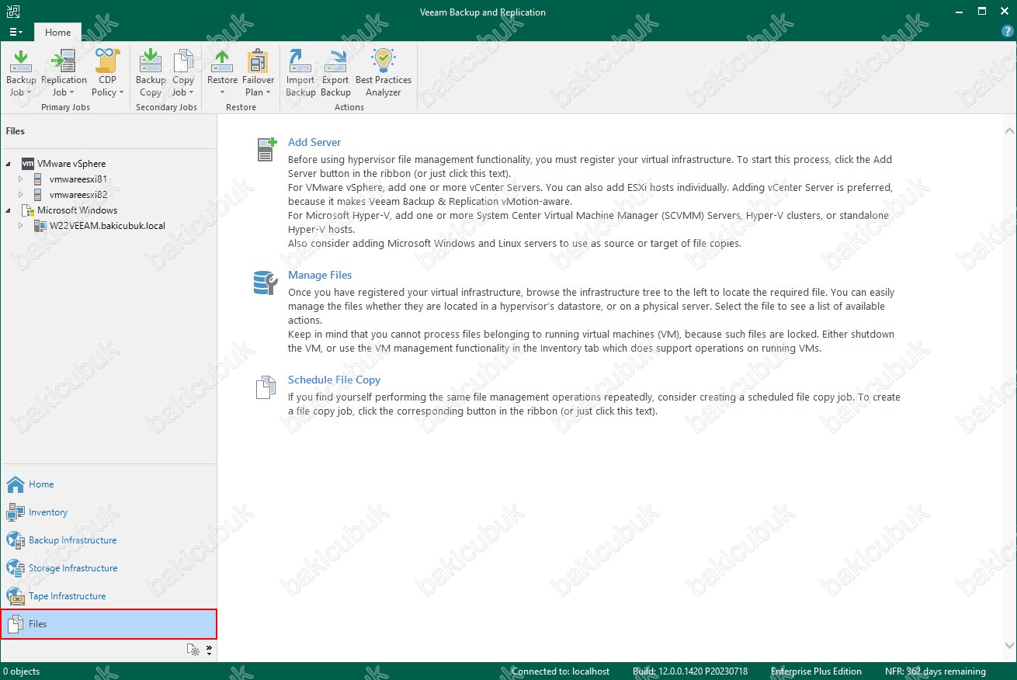
Task: Click the help question mark icon
Action: (x=1008, y=32)
